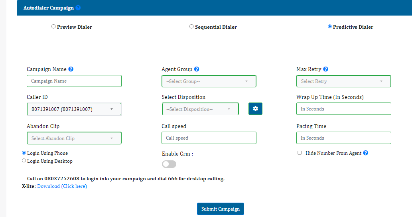The width and height of the screenshot is (412, 217).
Task: Click into the Campaign Name text field
Action: [x=74, y=81]
